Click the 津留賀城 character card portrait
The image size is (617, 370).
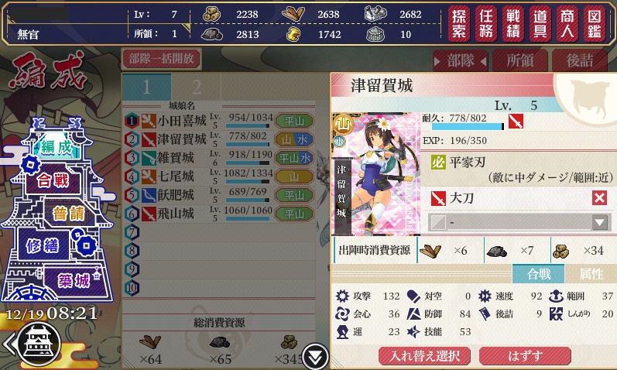pyautogui.click(x=375, y=174)
